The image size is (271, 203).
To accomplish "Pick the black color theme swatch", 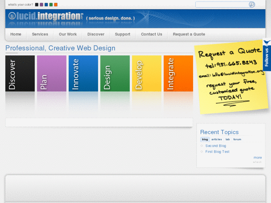I will [x=37, y=4].
